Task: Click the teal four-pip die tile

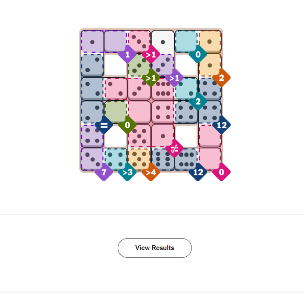Action: tap(116, 158)
